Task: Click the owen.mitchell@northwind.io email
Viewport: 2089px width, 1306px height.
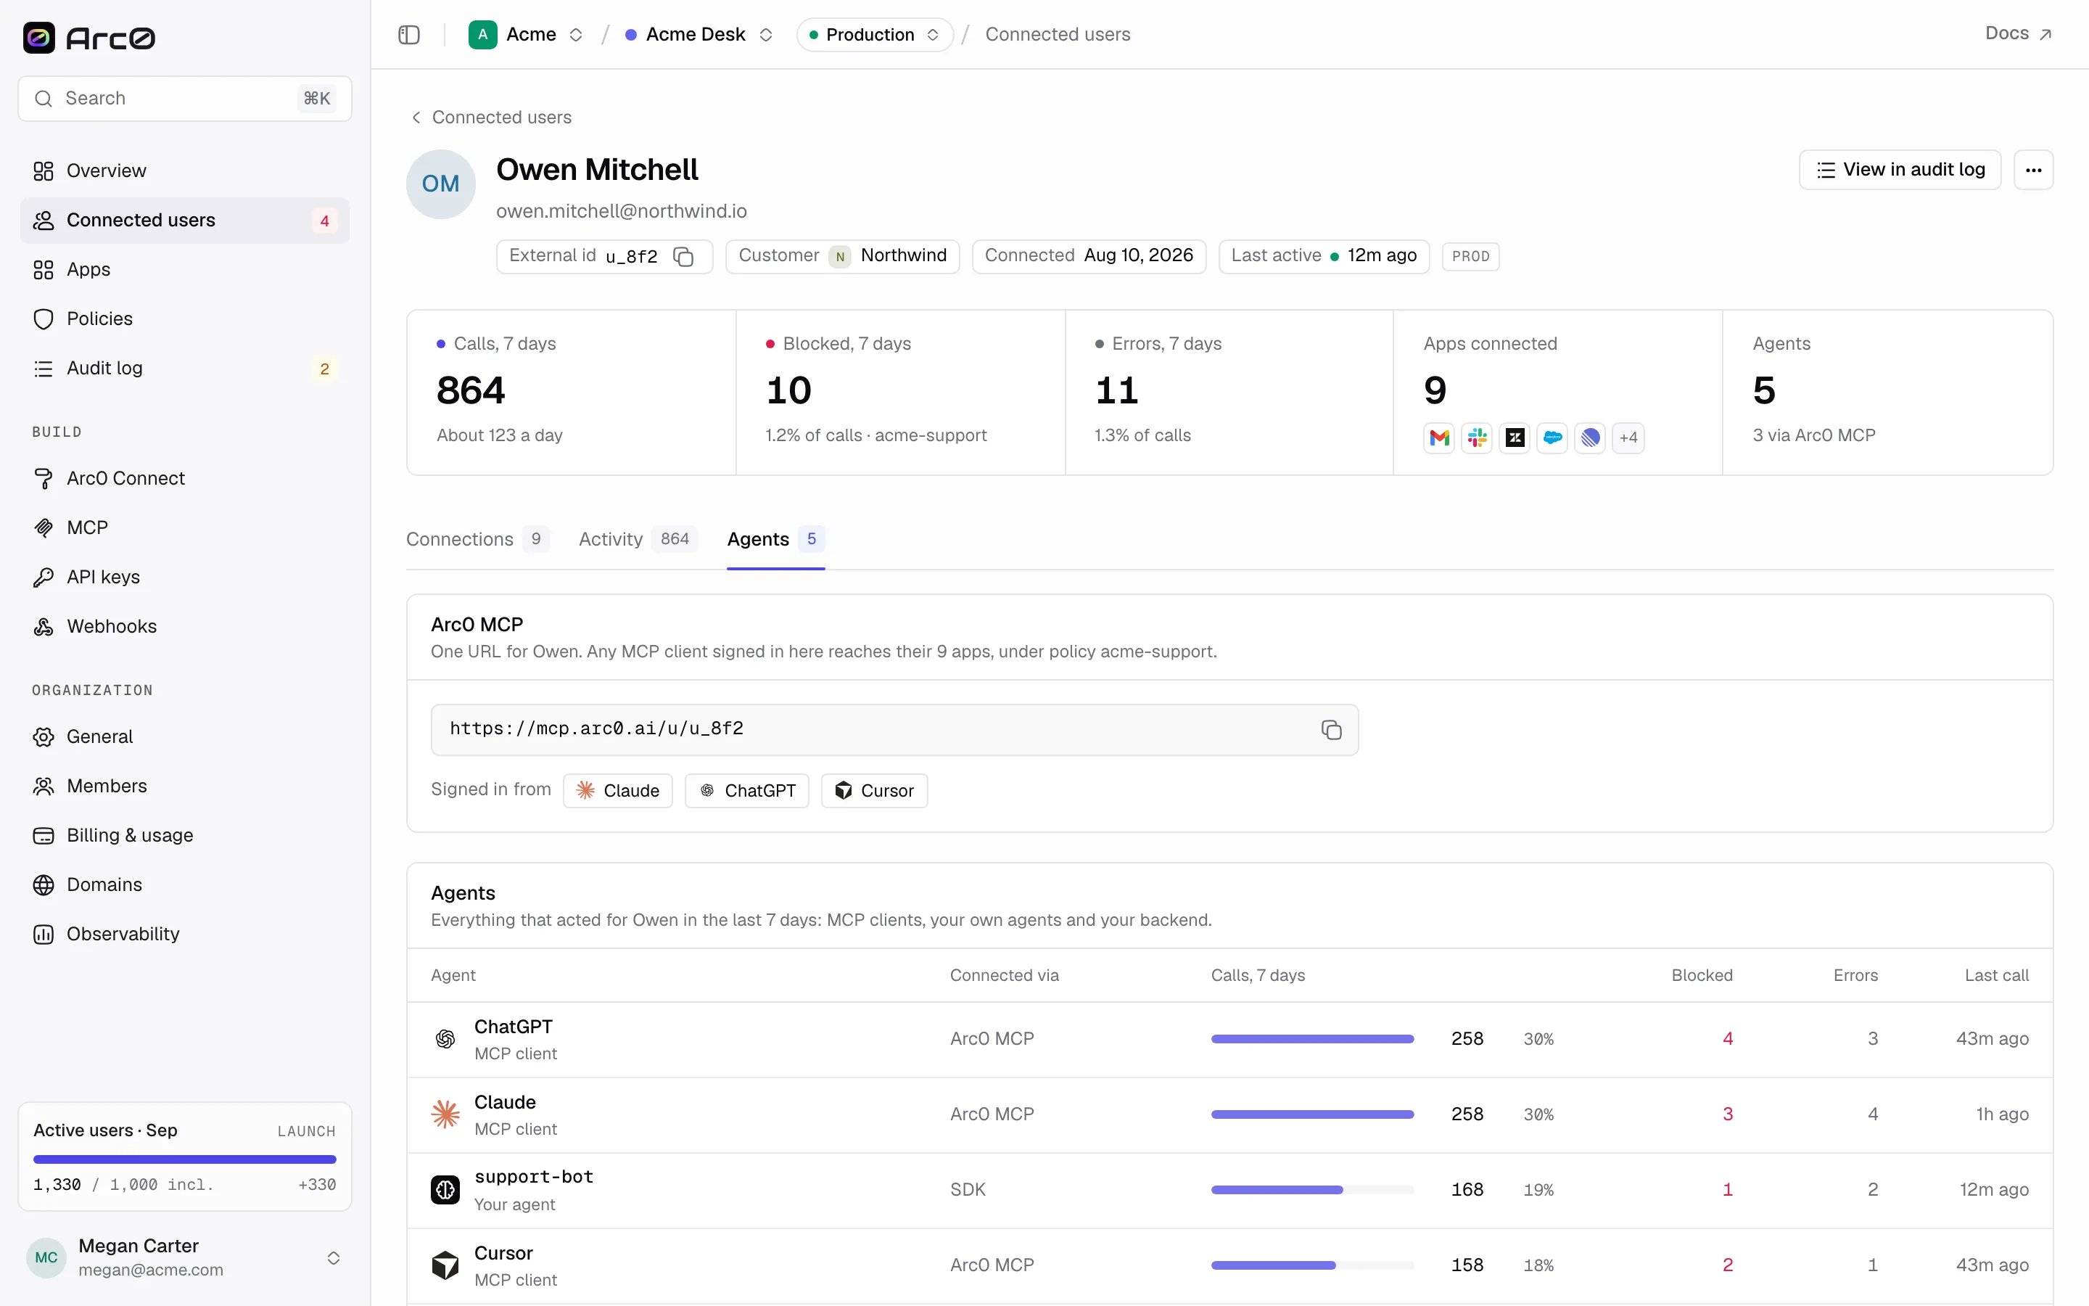Action: click(x=622, y=212)
